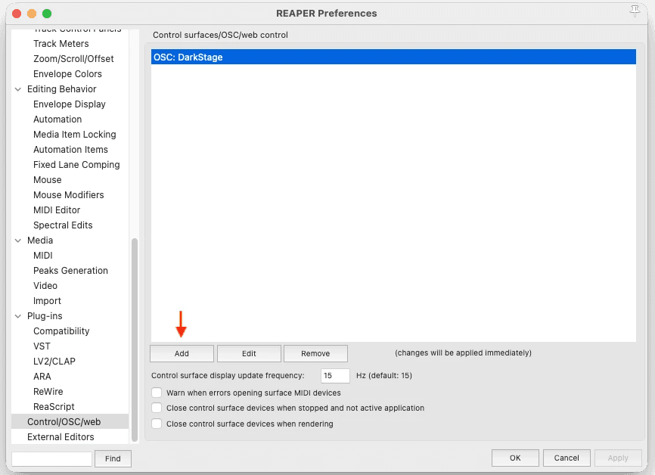Select ARA in the sidebar
655x475 pixels.
[42, 377]
